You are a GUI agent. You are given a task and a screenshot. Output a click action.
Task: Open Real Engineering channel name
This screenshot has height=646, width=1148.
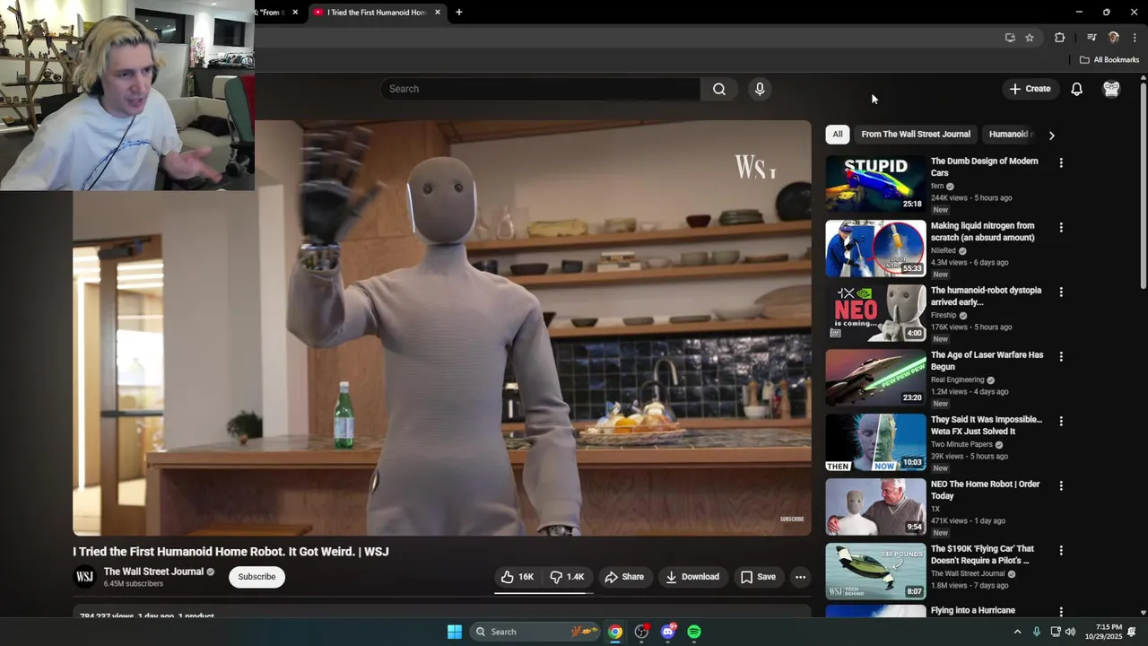[958, 380]
